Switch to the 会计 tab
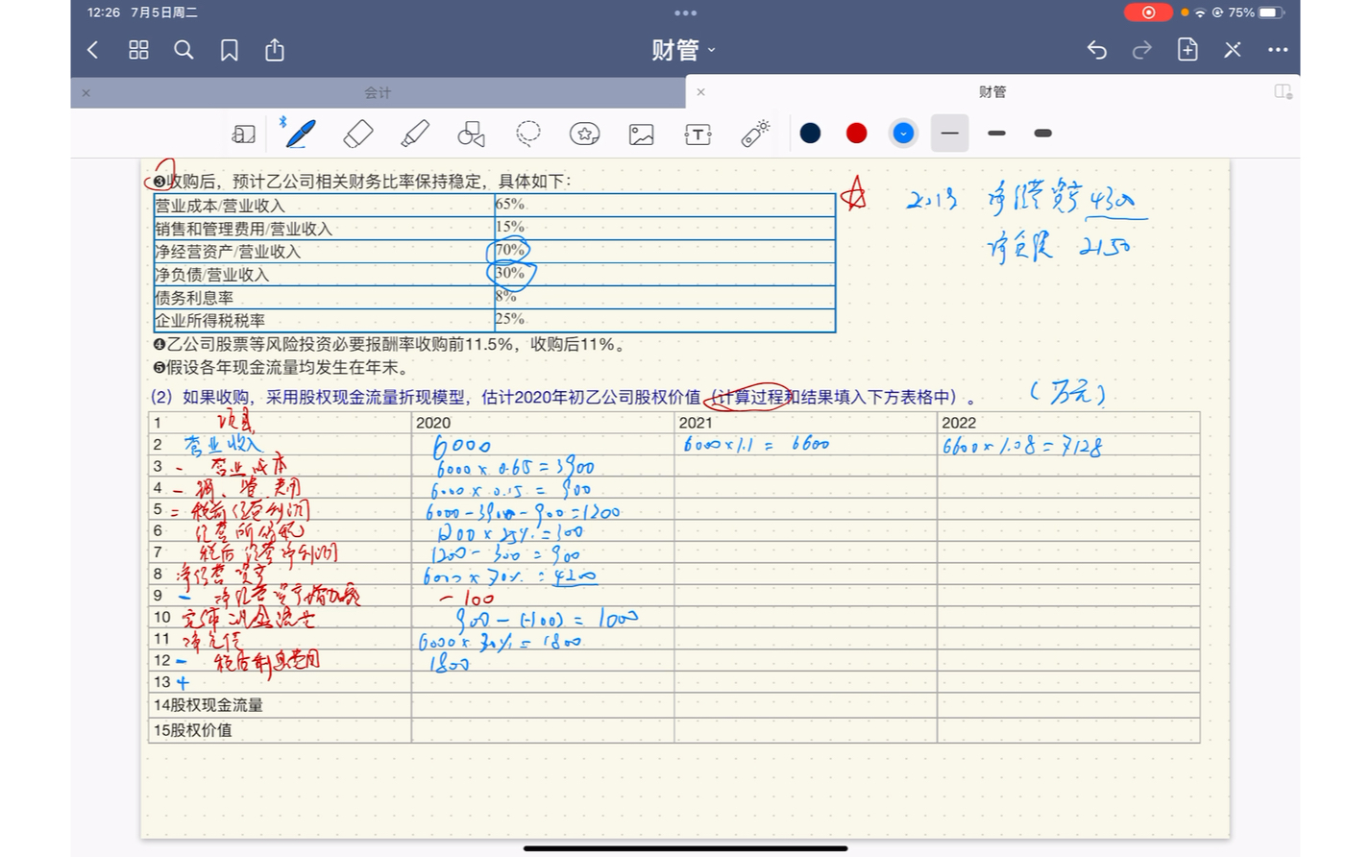Viewport: 1371px width, 857px height. (378, 92)
